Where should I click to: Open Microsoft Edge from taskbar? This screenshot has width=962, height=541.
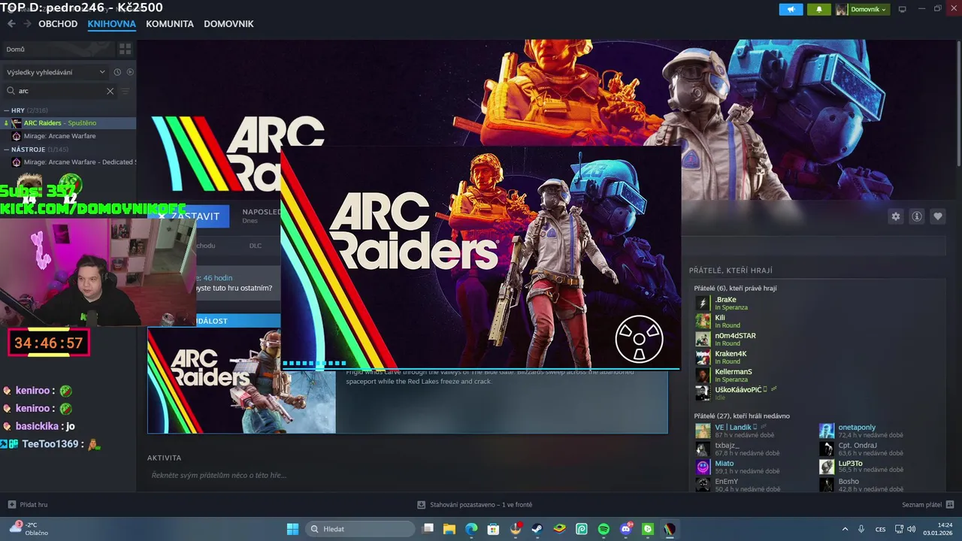[471, 529]
